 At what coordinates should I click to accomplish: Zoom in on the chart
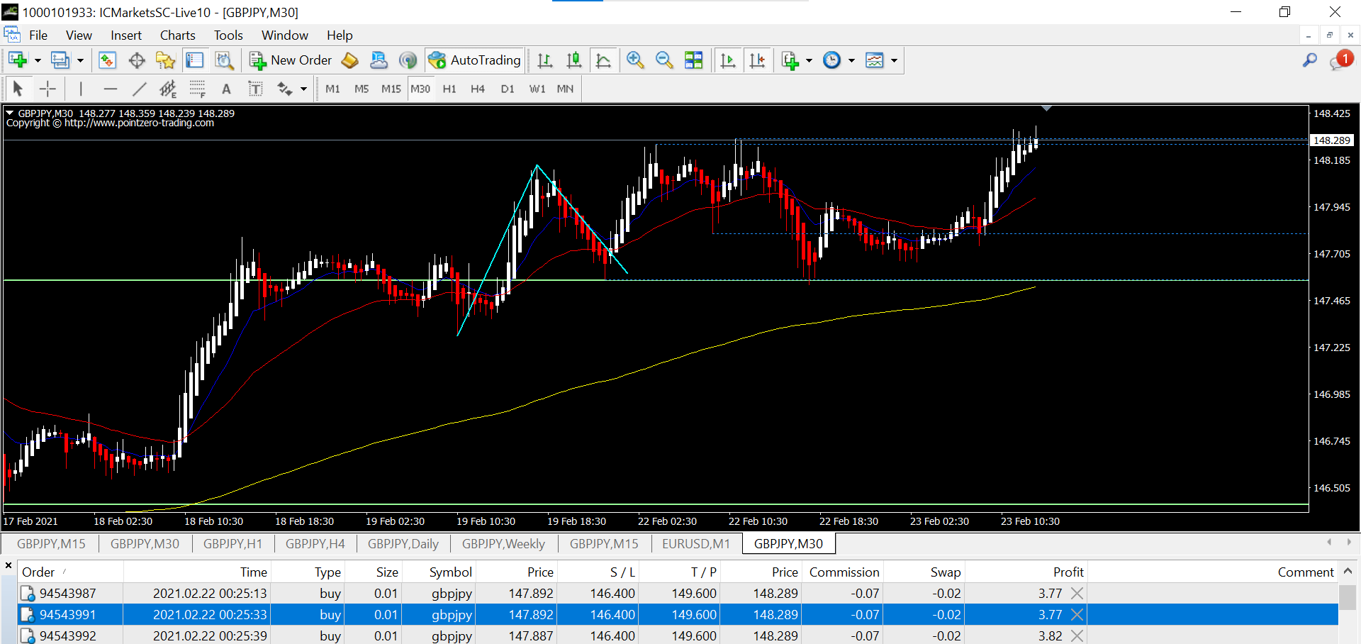click(x=635, y=60)
